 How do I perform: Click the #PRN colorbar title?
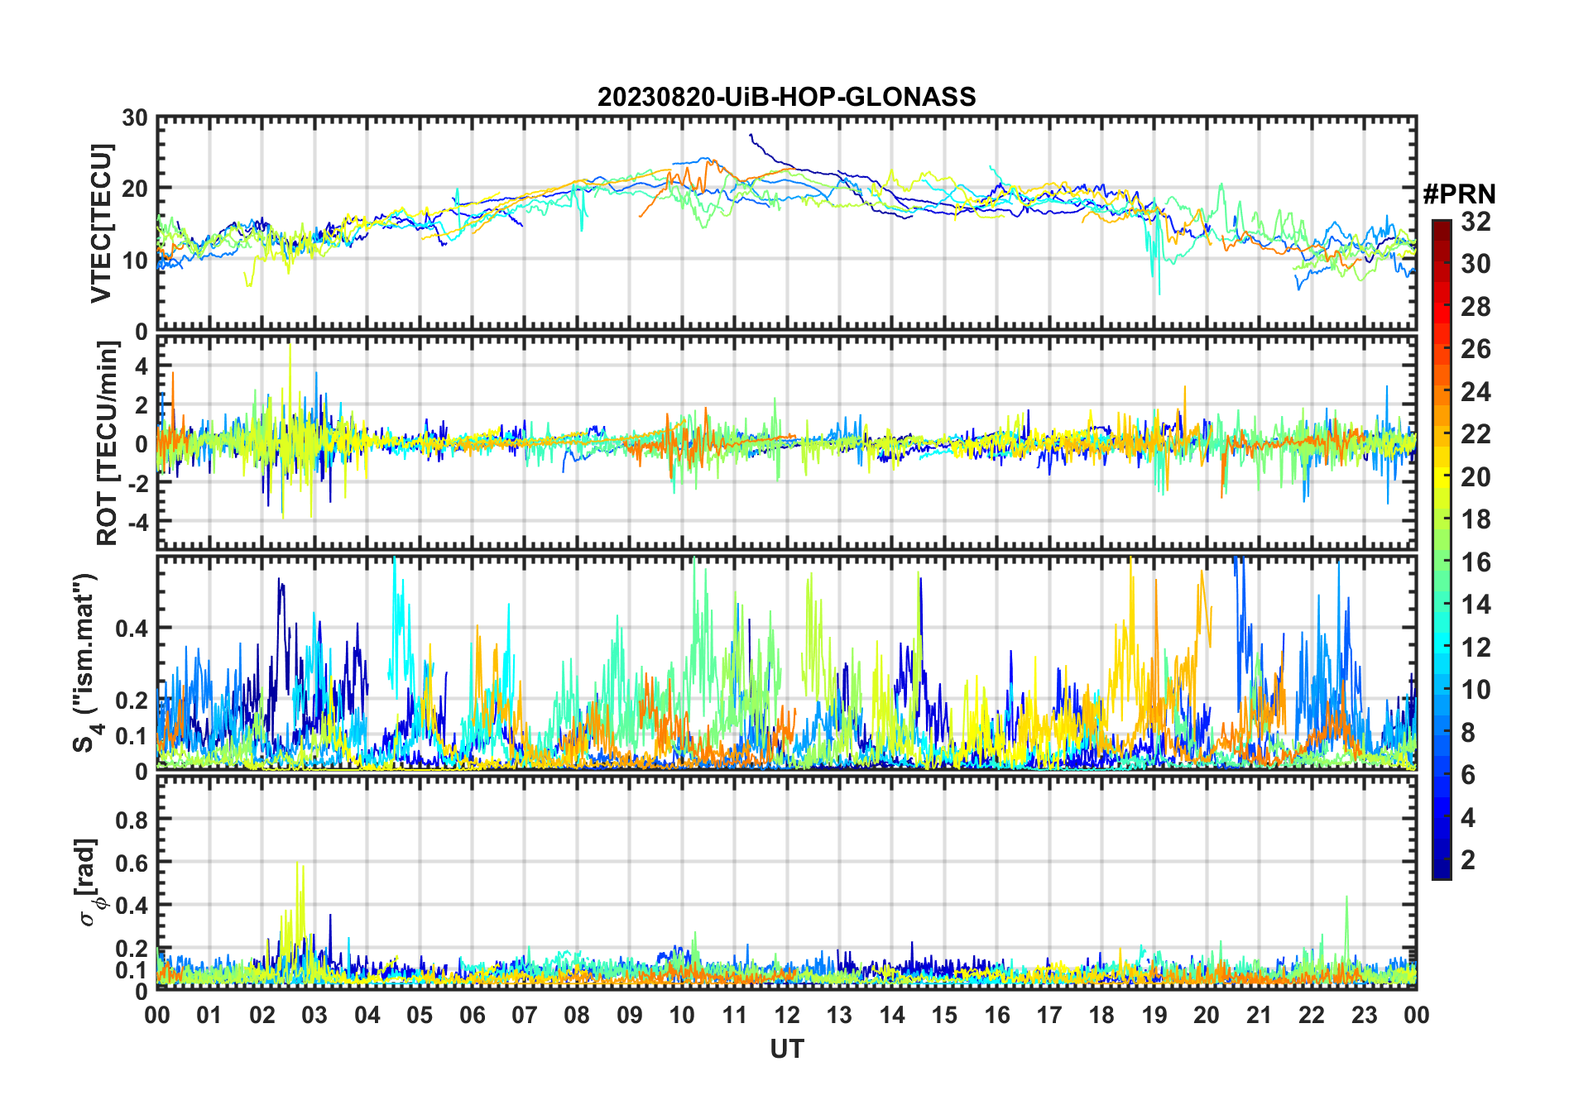1459,194
